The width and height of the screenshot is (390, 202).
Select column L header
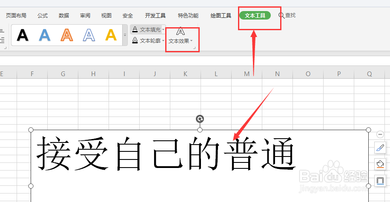tap(216, 74)
